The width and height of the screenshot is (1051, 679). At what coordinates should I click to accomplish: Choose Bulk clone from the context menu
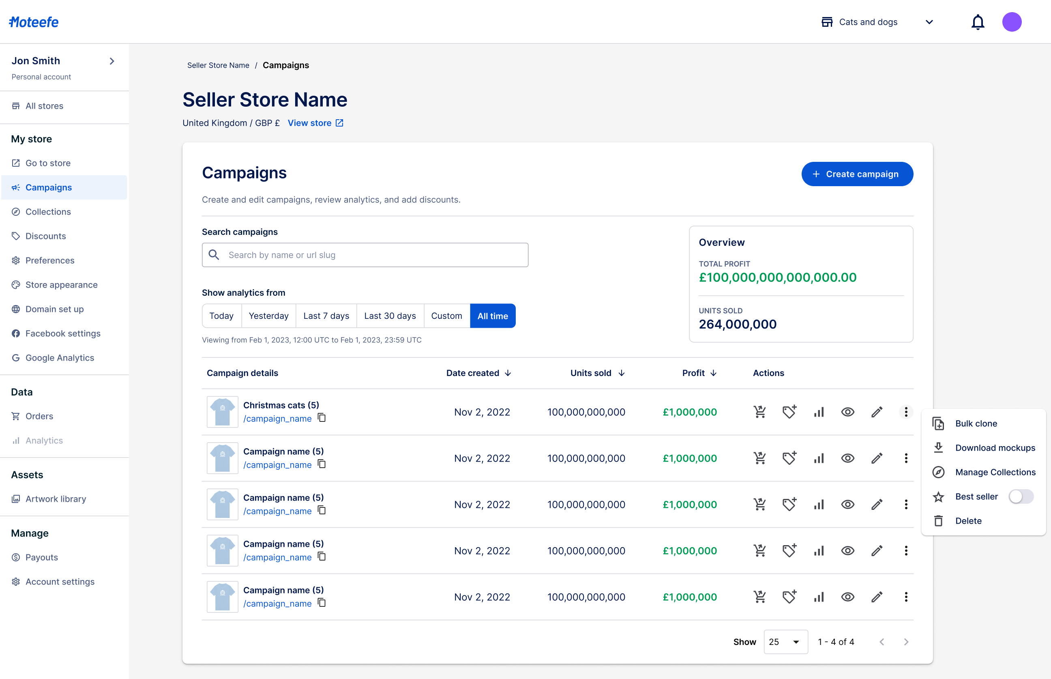[x=976, y=423]
